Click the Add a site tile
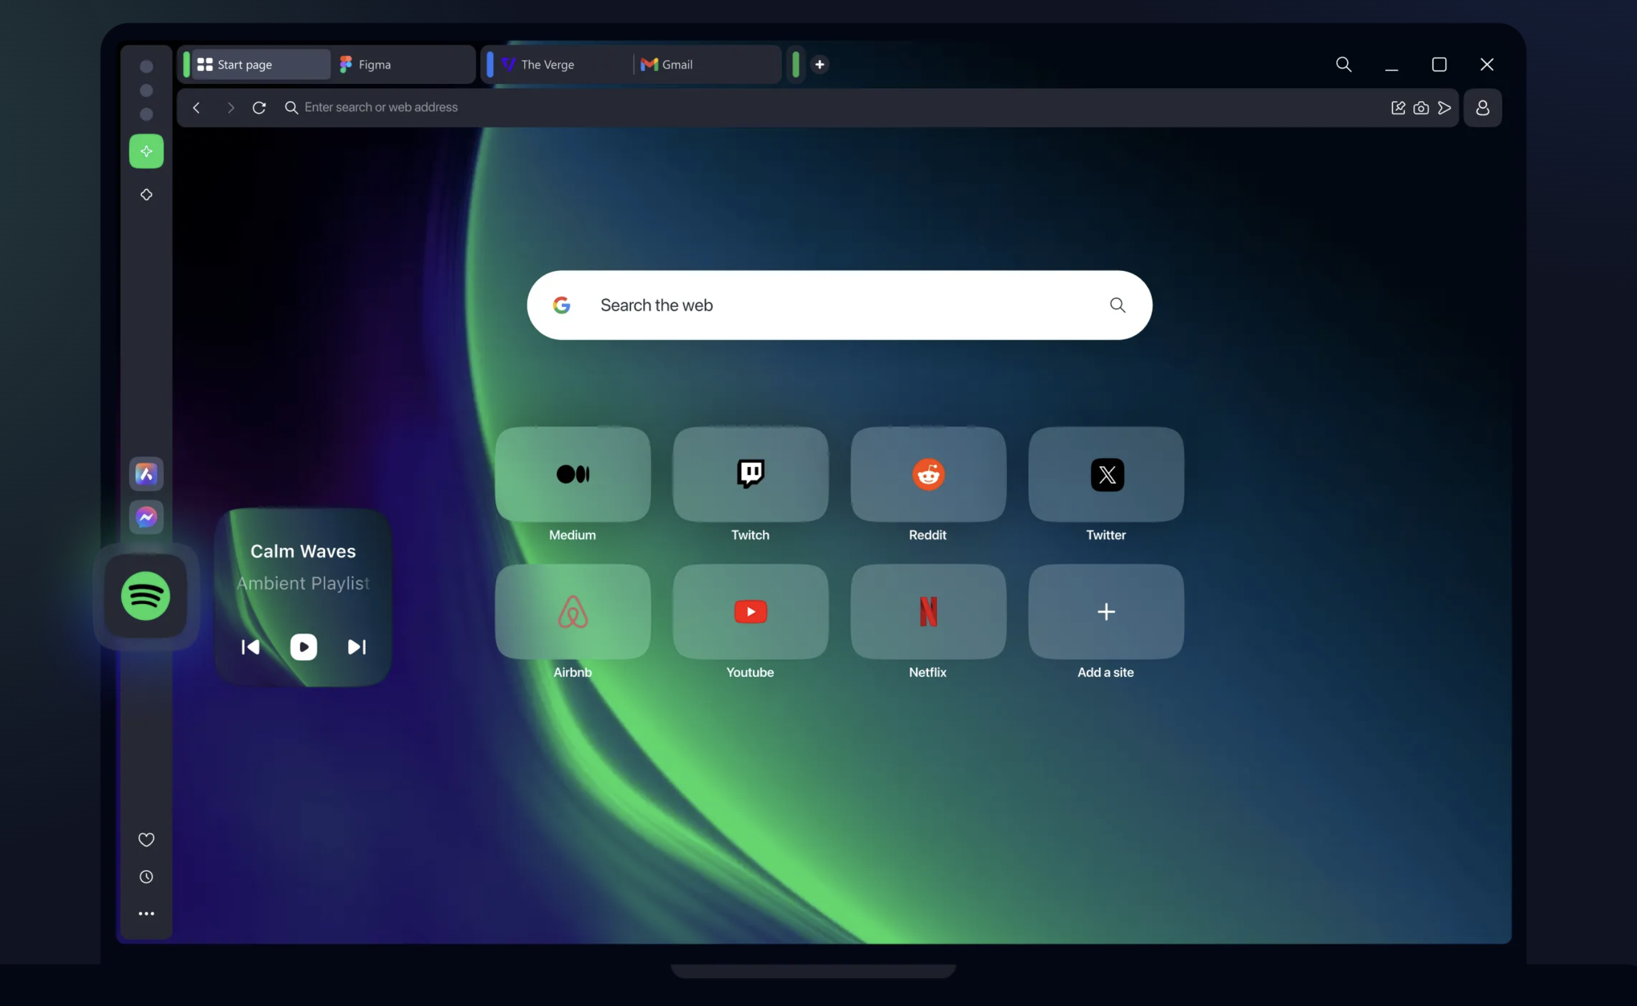The height and width of the screenshot is (1006, 1637). click(x=1105, y=611)
